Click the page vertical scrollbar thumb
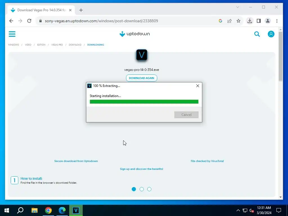Viewport: 288px width, 216px height. click(280, 56)
